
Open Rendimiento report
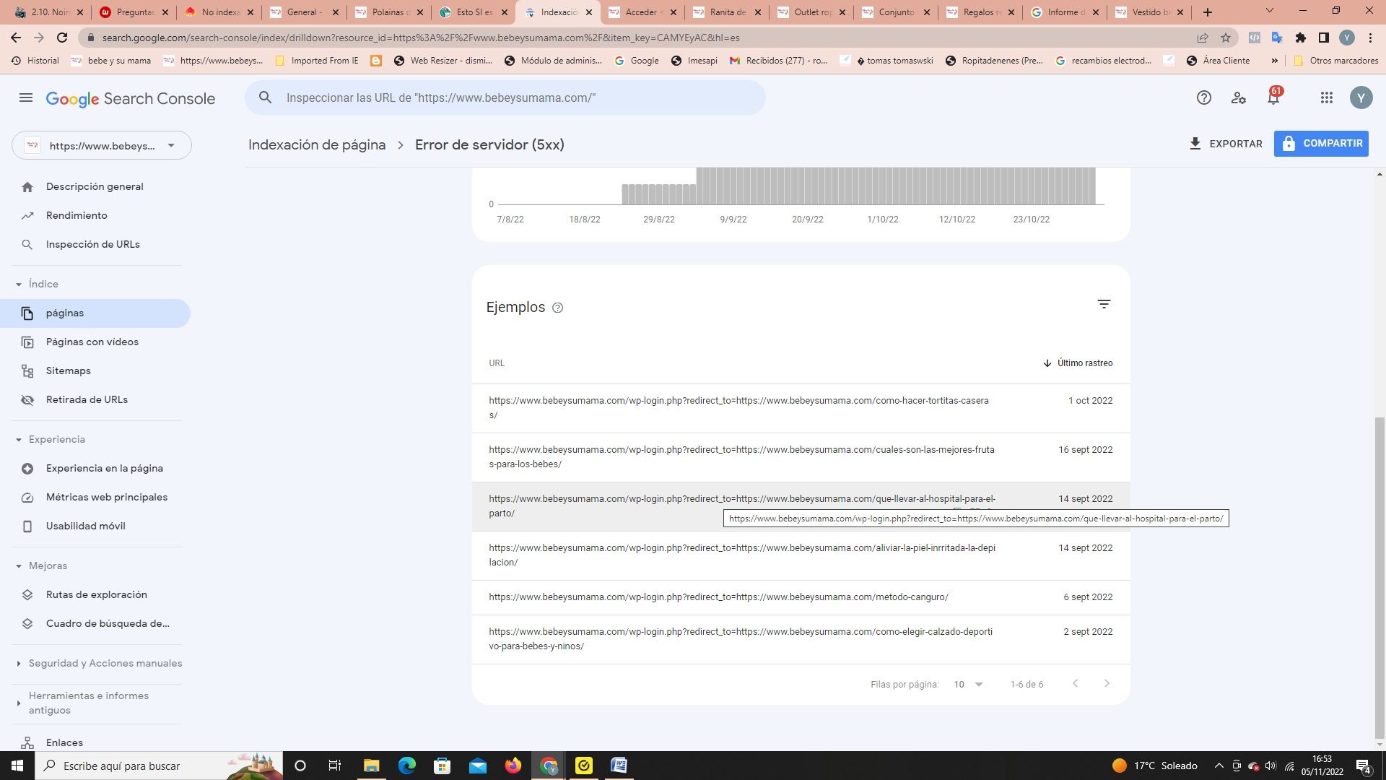click(95, 215)
